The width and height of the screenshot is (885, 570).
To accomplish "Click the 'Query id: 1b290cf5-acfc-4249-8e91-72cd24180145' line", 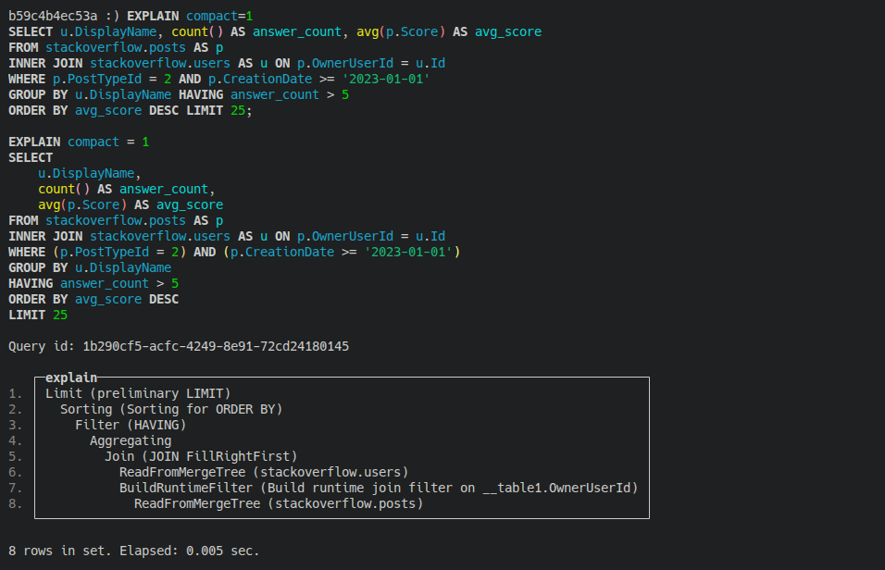I will (179, 346).
